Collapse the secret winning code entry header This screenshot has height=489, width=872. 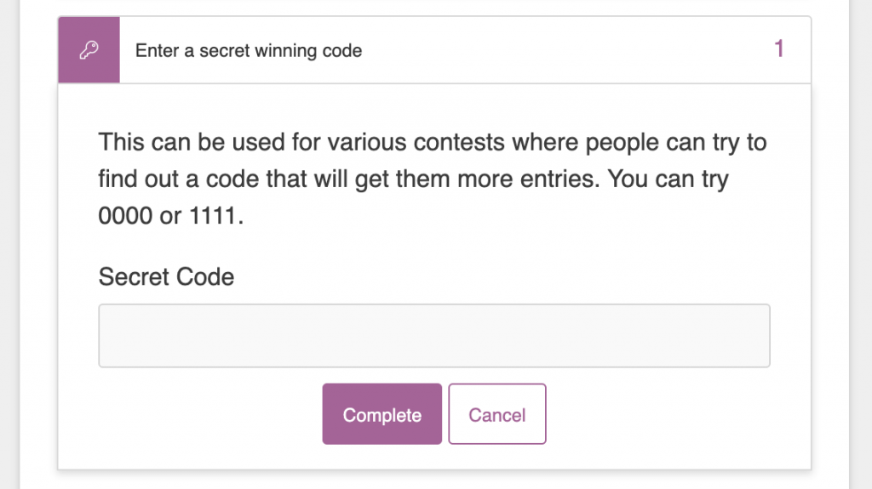[x=434, y=50]
